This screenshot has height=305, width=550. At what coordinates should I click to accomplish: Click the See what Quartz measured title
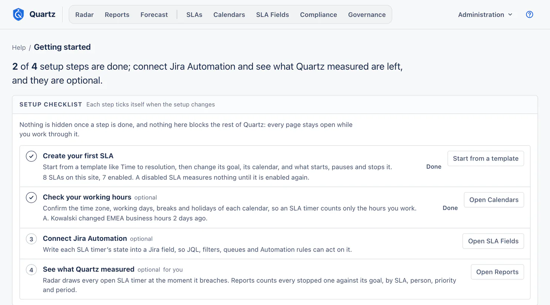tap(88, 269)
